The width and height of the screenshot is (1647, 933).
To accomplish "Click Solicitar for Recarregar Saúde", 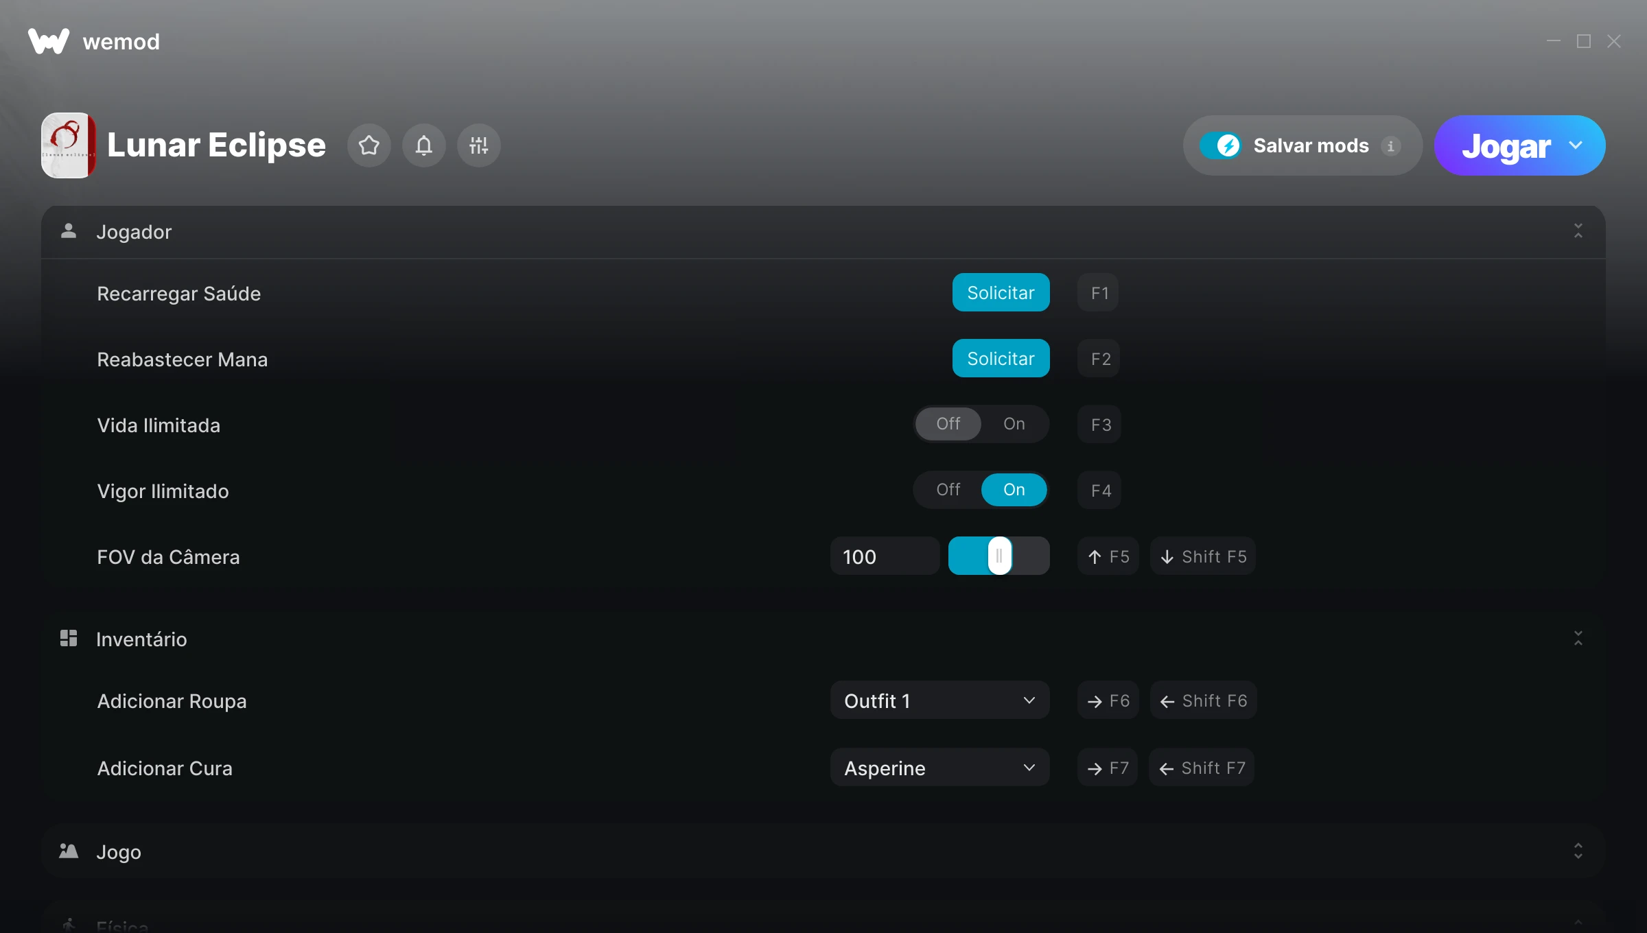I will [1001, 293].
